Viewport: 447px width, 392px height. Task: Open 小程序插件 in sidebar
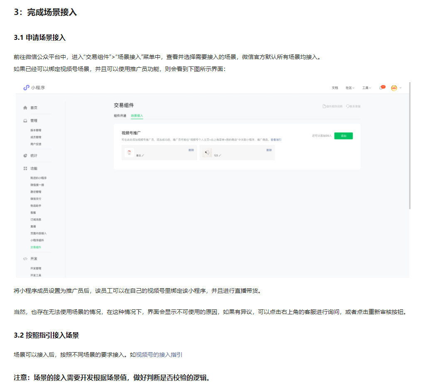click(x=37, y=240)
